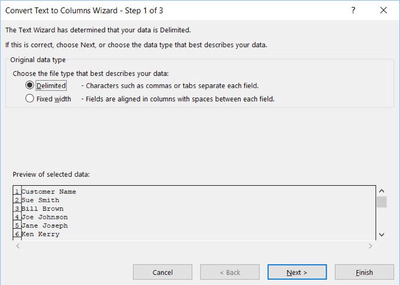The image size is (400, 285).
Task: Click the horizontal scroll right arrow
Action: point(371,246)
